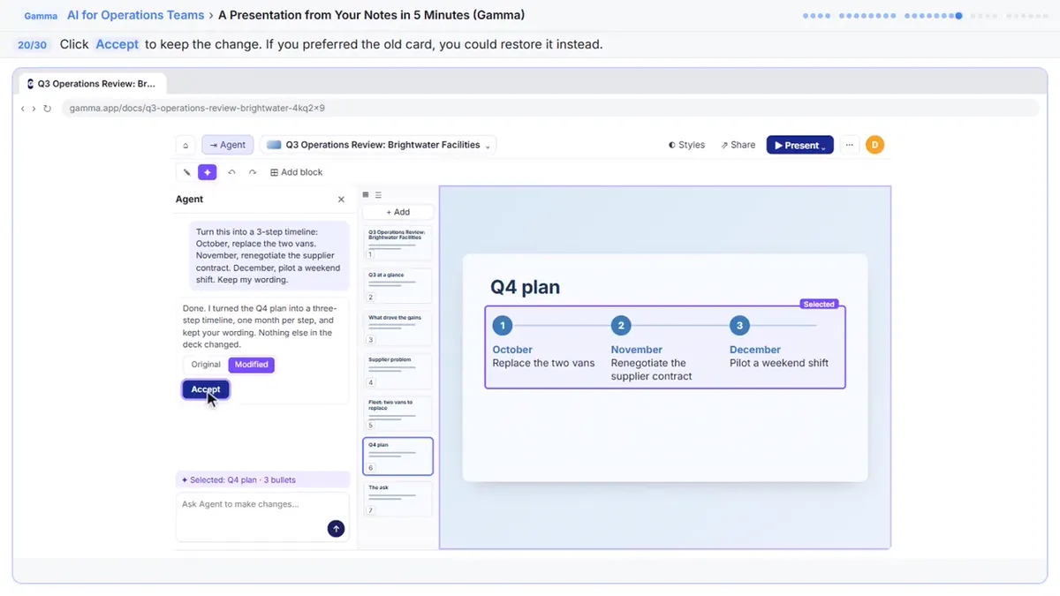Switch to outline list view

point(378,195)
